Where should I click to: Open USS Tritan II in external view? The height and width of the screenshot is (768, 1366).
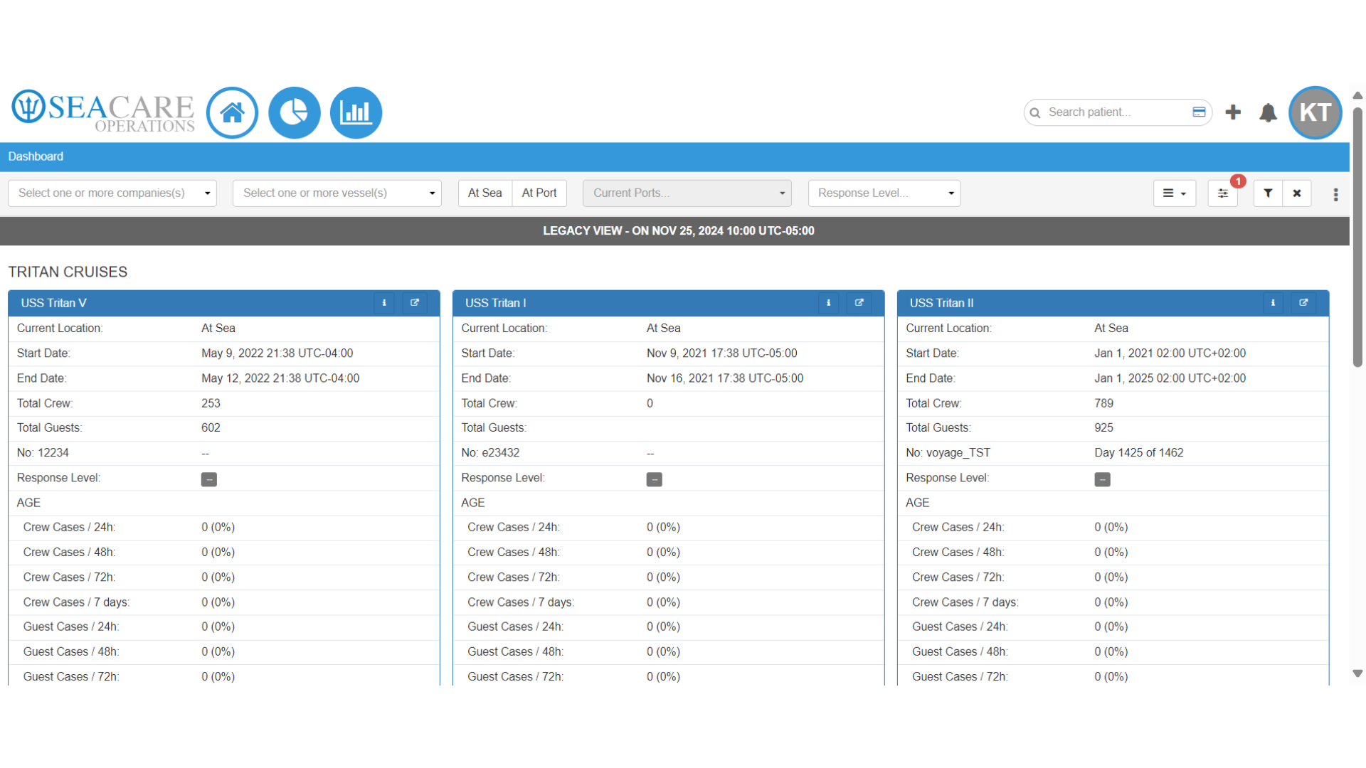click(x=1303, y=303)
